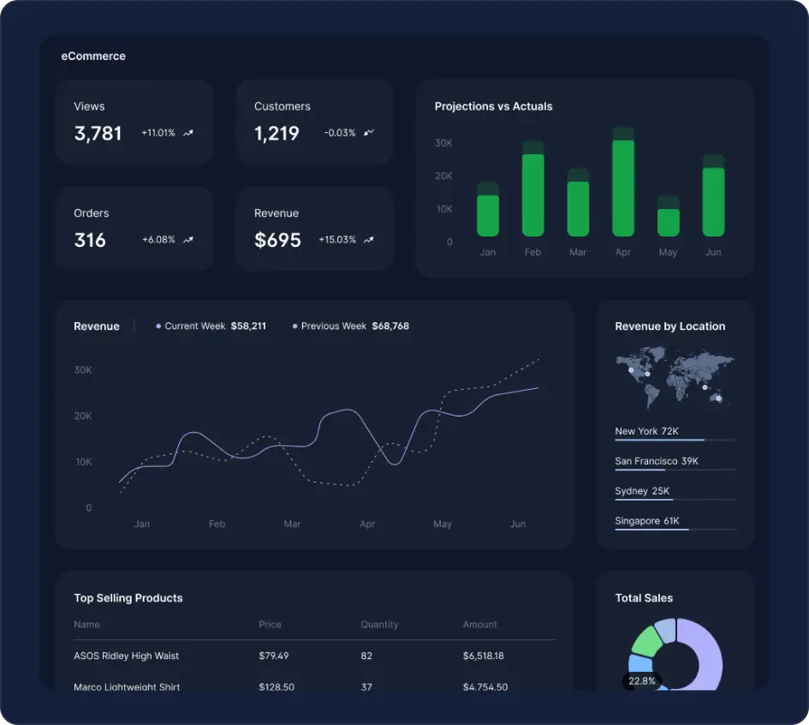
Task: Click the 22.8% badge on Total Sales donut
Action: [641, 681]
